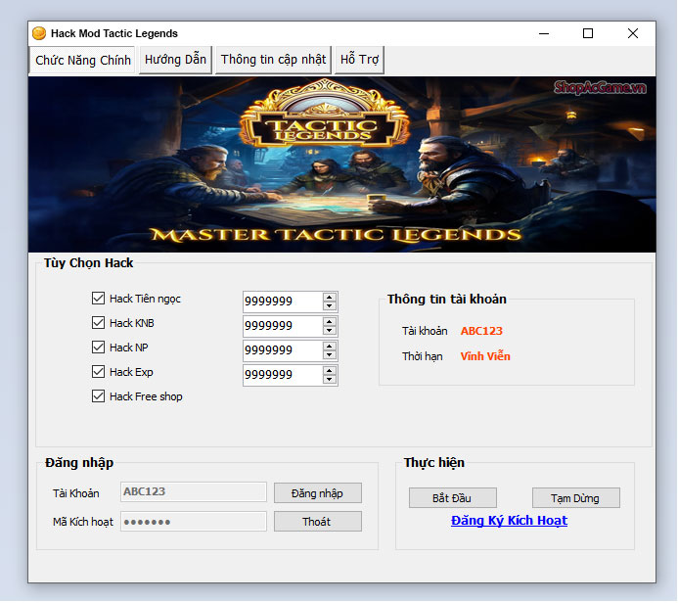The image size is (678, 603).
Task: Decrease the Hack Exp value with down arrow
Action: [330, 380]
